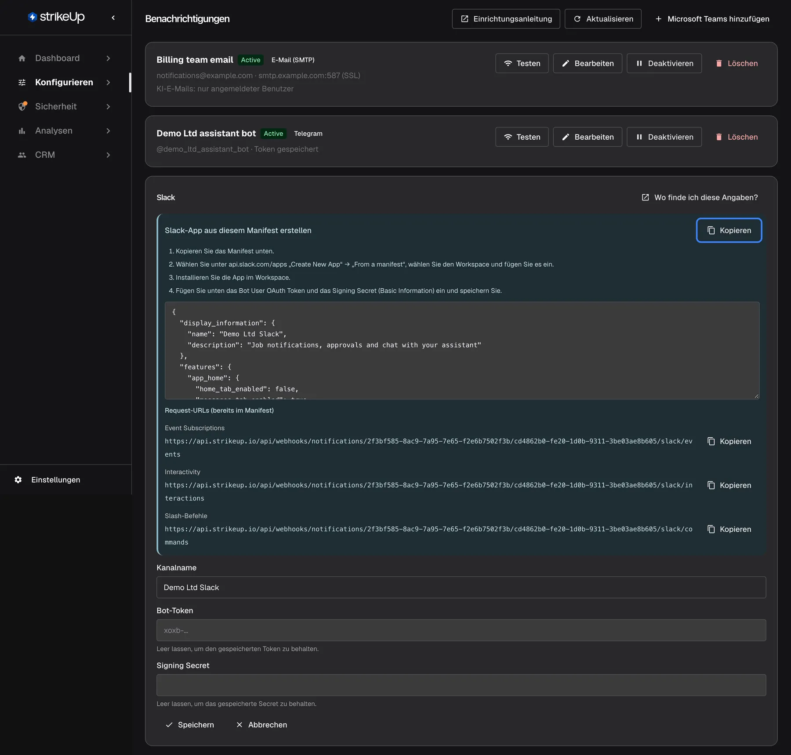Click the Interactivity webhook URL text
This screenshot has height=755, width=791.
coord(428,492)
